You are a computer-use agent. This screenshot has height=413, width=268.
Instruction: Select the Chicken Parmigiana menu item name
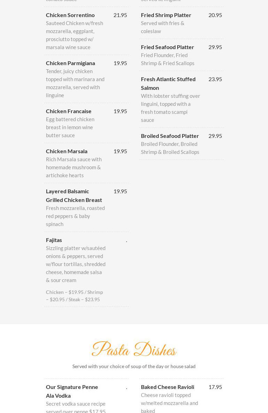point(70,63)
